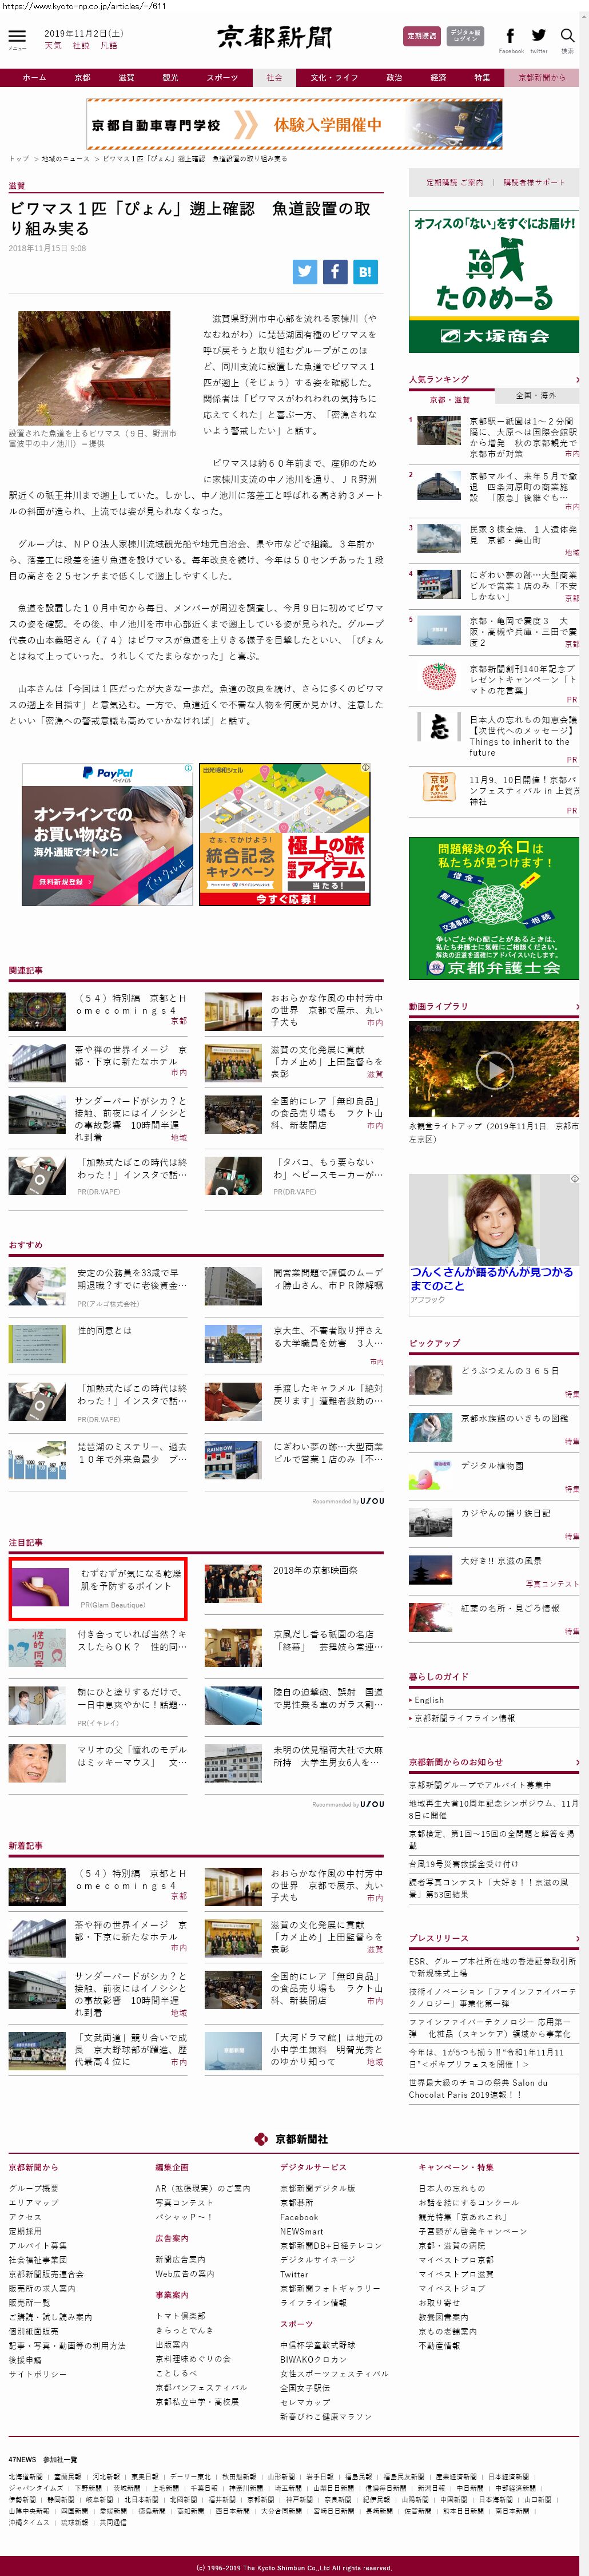The image size is (589, 2576).
Task: Open スポーツ in the navigation bar
Action: [x=222, y=77]
